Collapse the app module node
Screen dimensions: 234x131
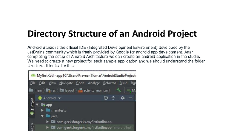tap(37, 105)
